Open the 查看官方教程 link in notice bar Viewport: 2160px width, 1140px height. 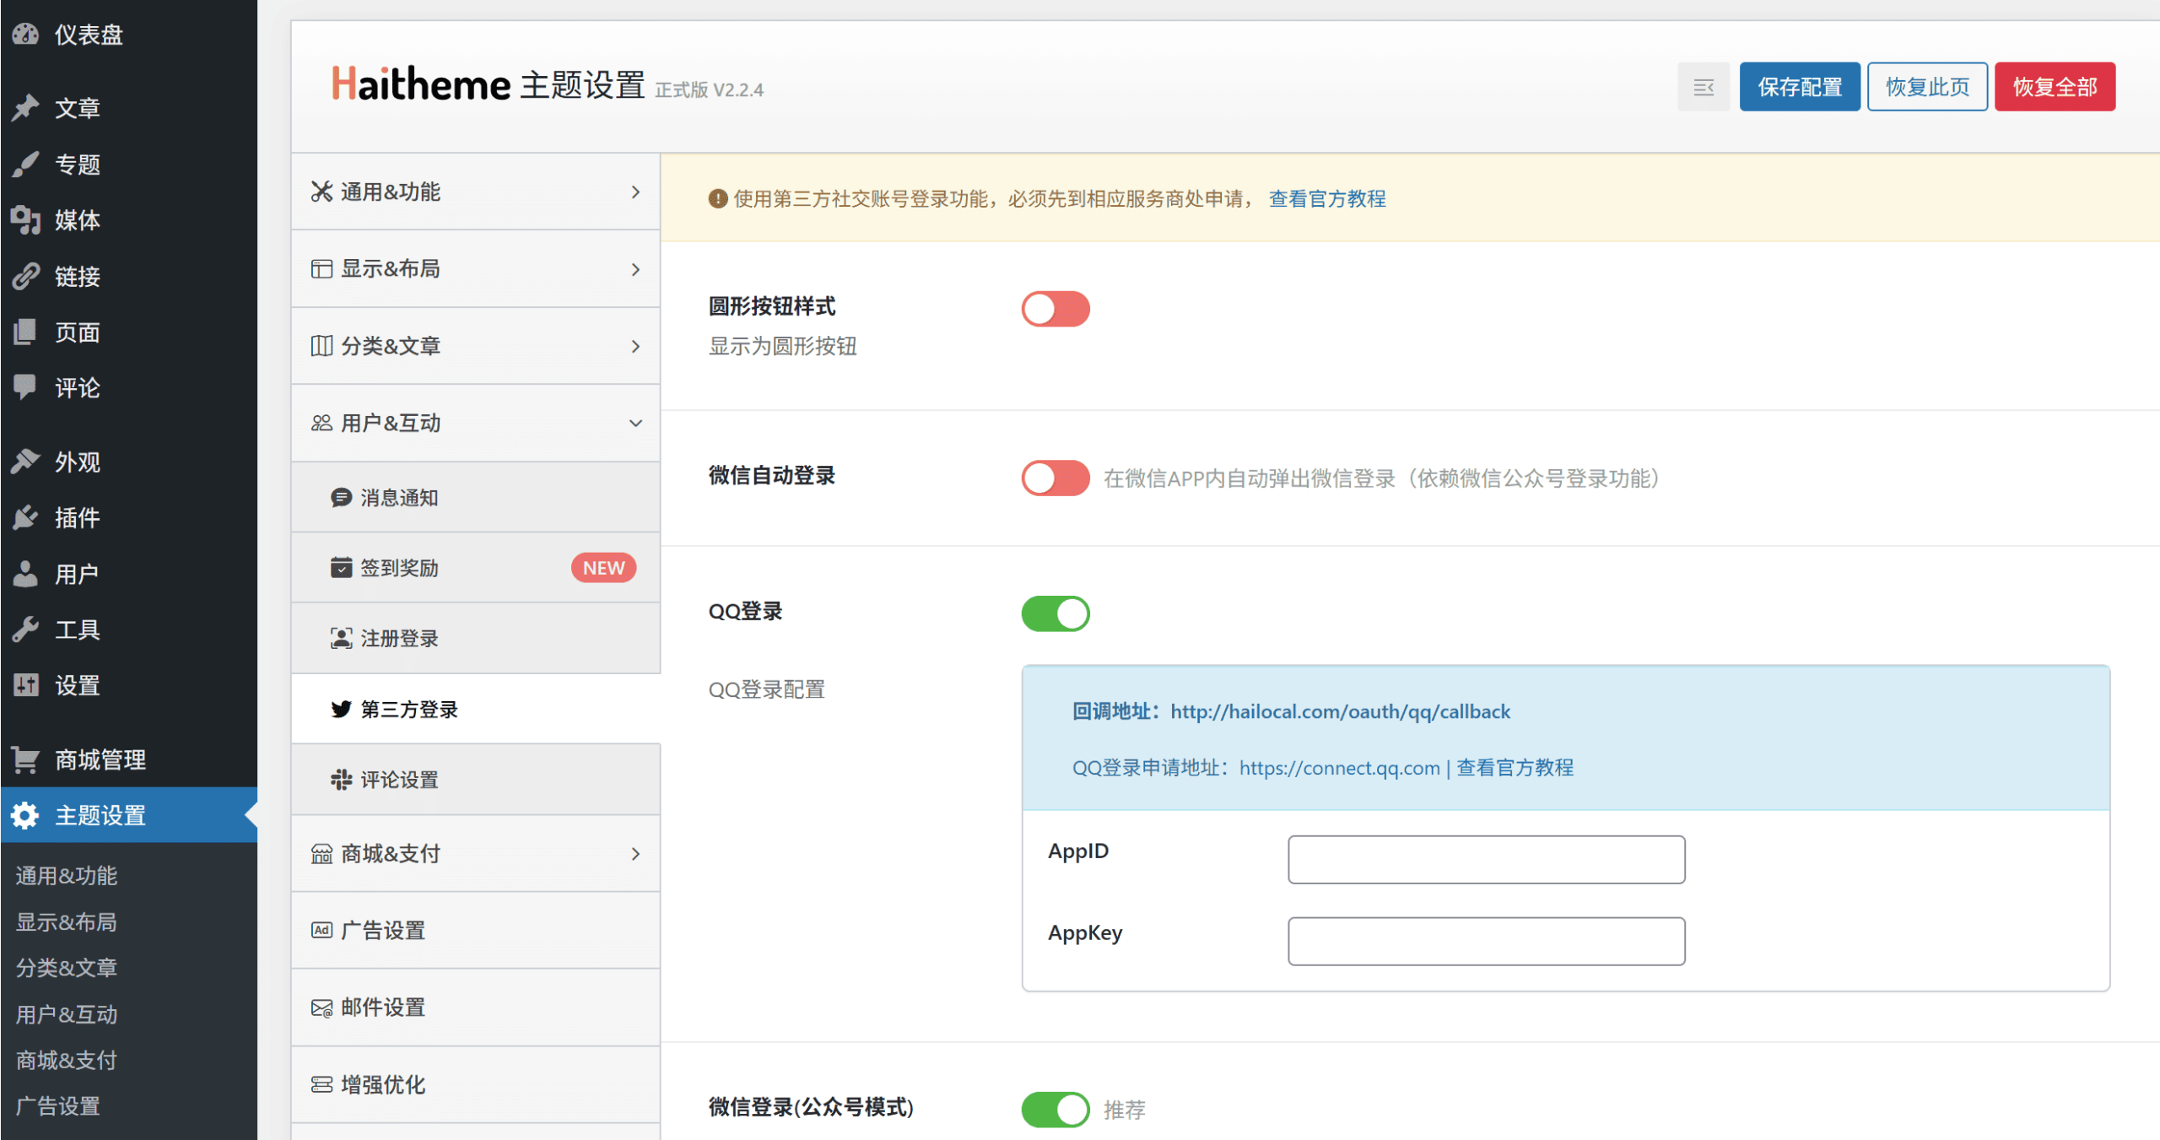coord(1326,199)
